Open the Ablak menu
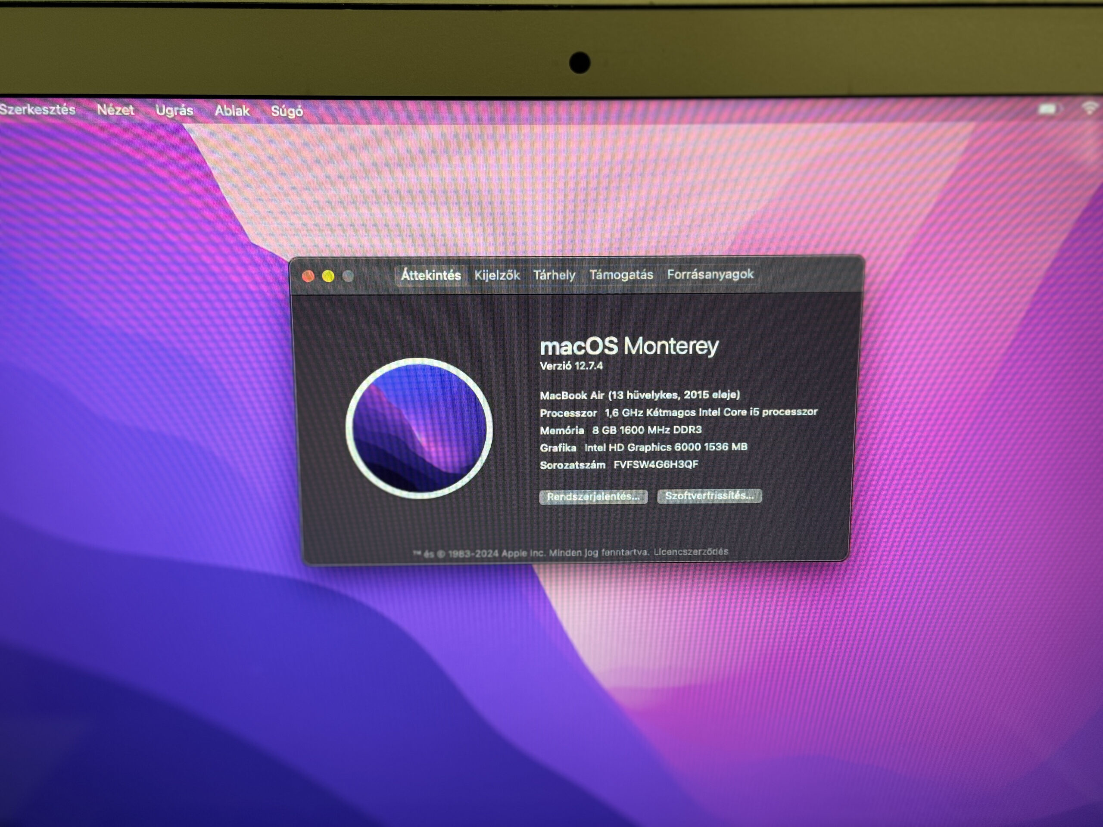The image size is (1103, 827). [232, 111]
